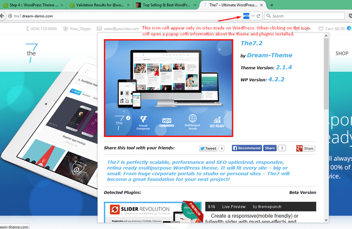Go back with the browser back arrow
This screenshot has width=352, height=229.
pos(2,16)
